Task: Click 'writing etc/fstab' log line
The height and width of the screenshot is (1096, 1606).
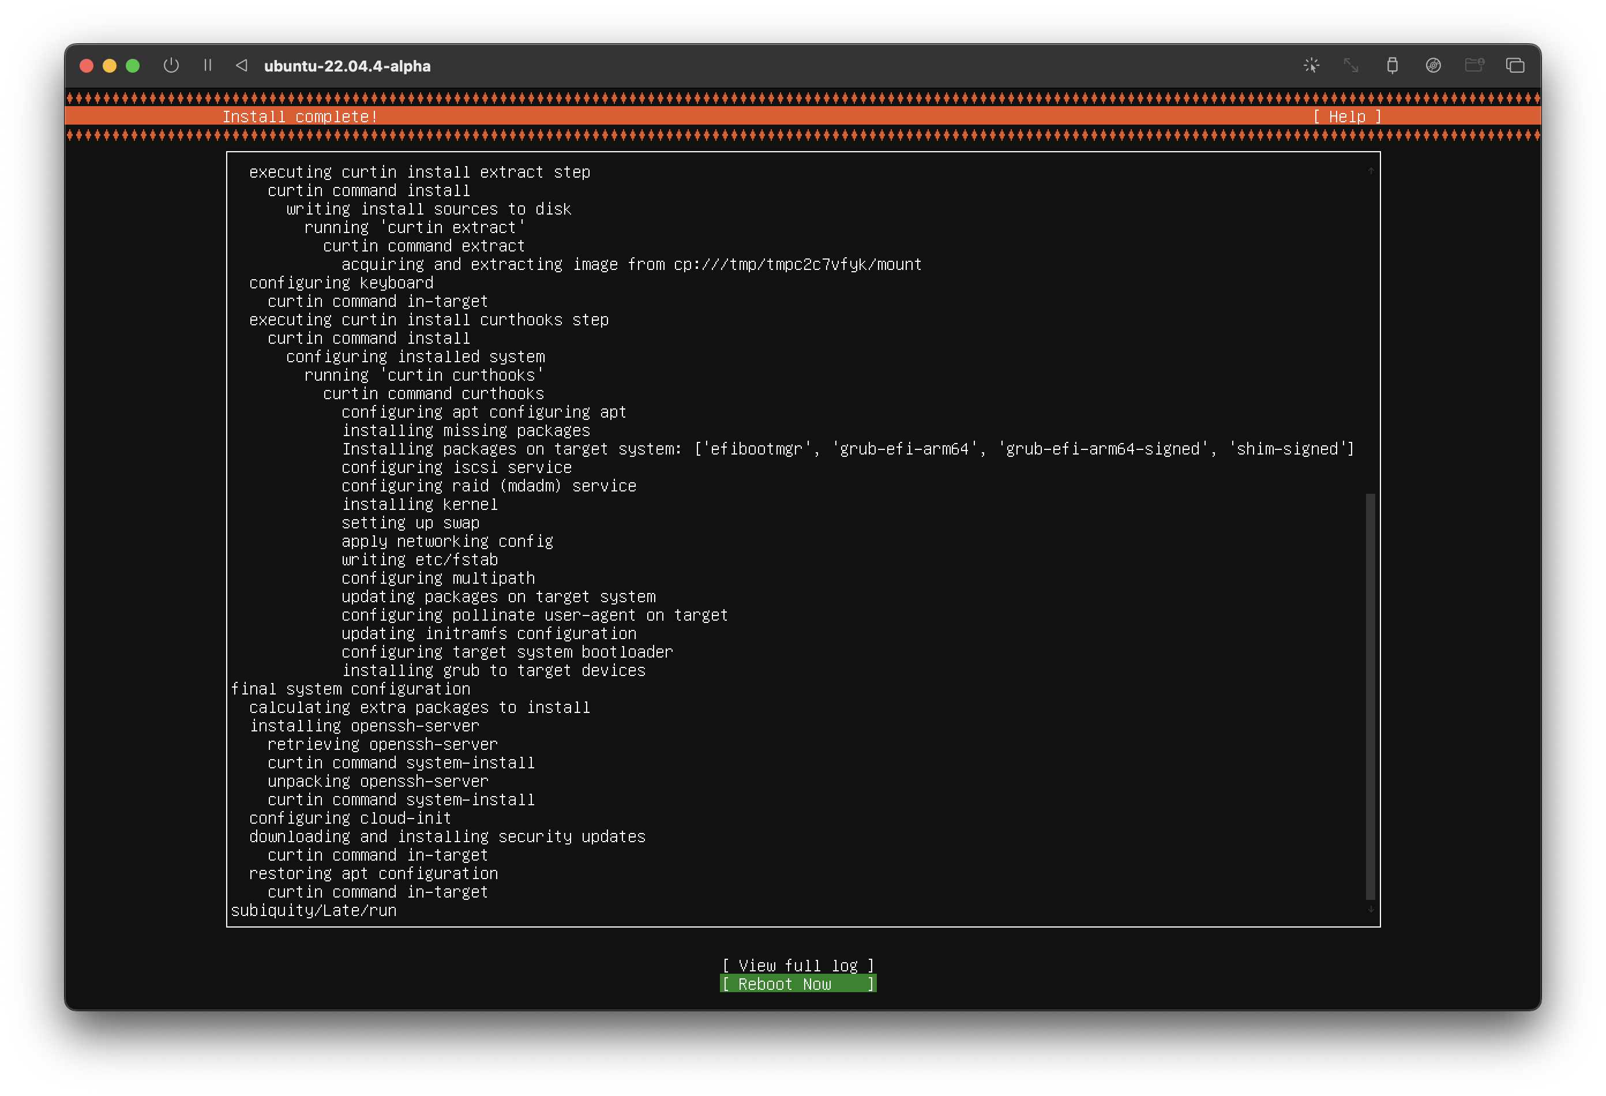Action: click(x=419, y=560)
